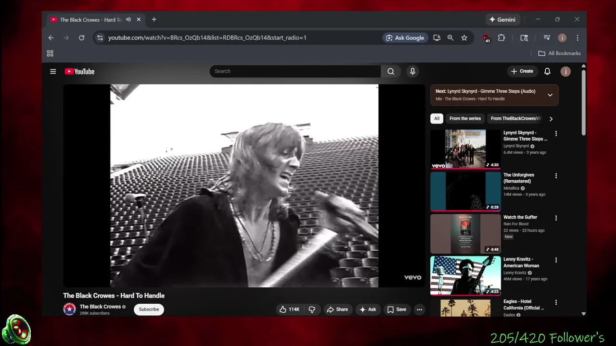Viewport: 616px width, 346px height.
Task: Click the Rain For Blood channel name
Action: (516, 224)
